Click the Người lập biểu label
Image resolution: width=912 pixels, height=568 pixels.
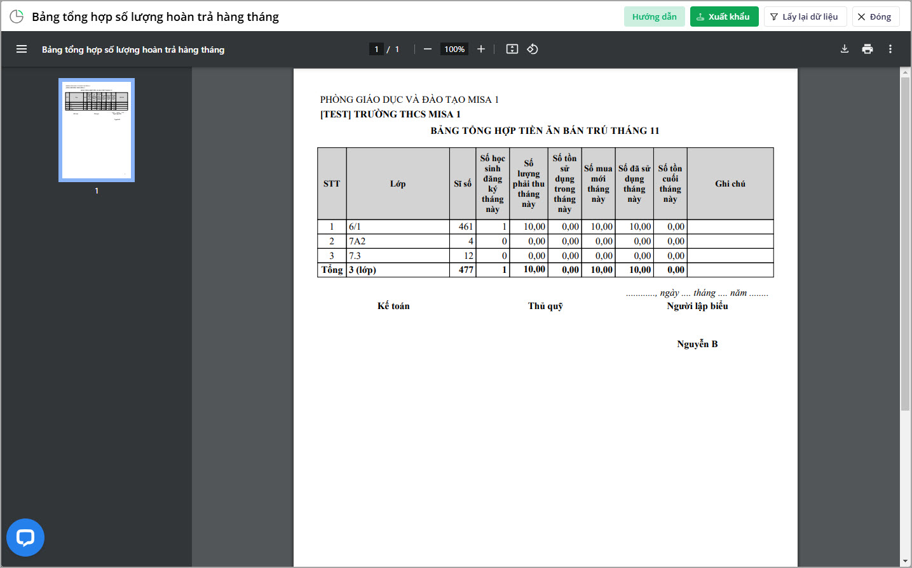pyautogui.click(x=697, y=306)
